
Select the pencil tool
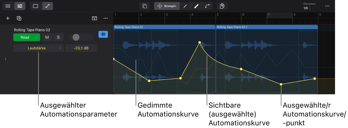(x=185, y=6)
